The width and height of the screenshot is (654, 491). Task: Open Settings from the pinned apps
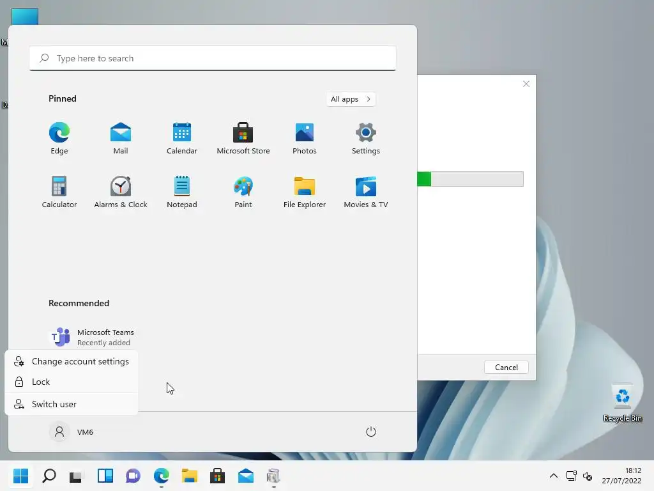click(366, 138)
